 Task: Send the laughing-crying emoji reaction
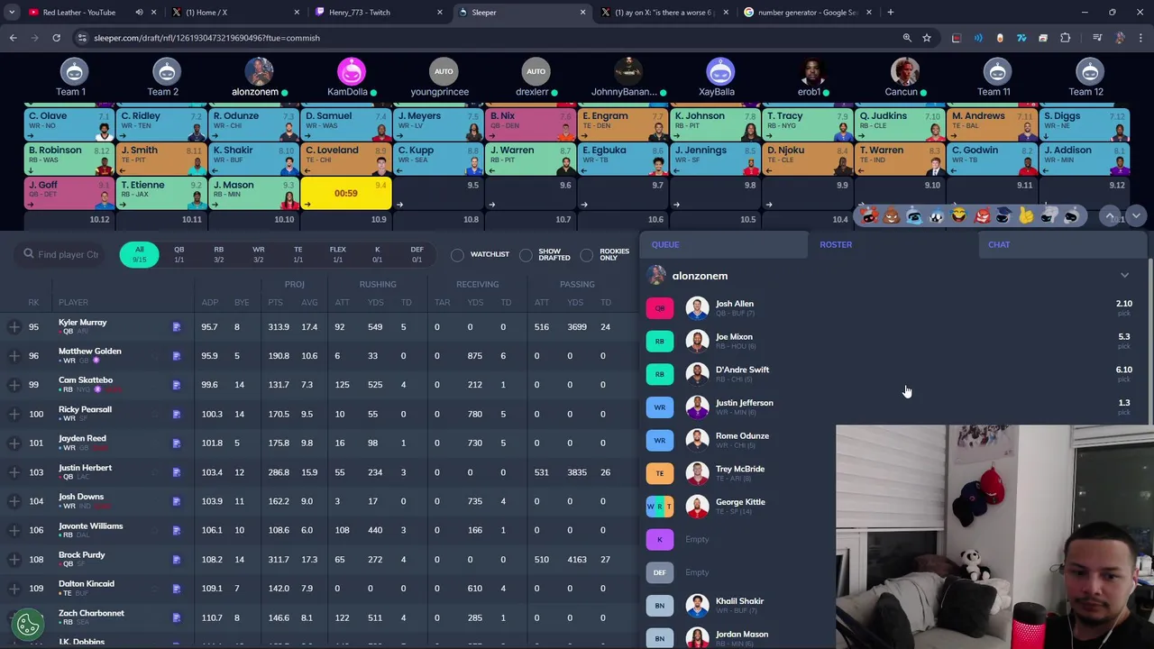tap(959, 216)
